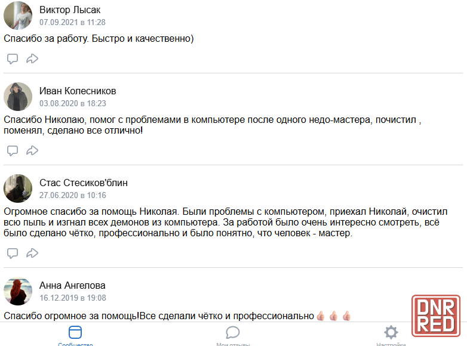Image resolution: width=467 pixels, height=346 pixels.
Task: Click comment icon under Виктор Лысак's review
Action: click(x=13, y=58)
